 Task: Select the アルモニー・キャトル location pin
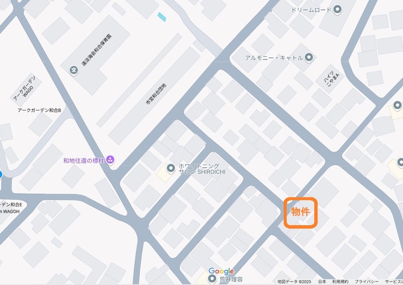tap(309, 57)
